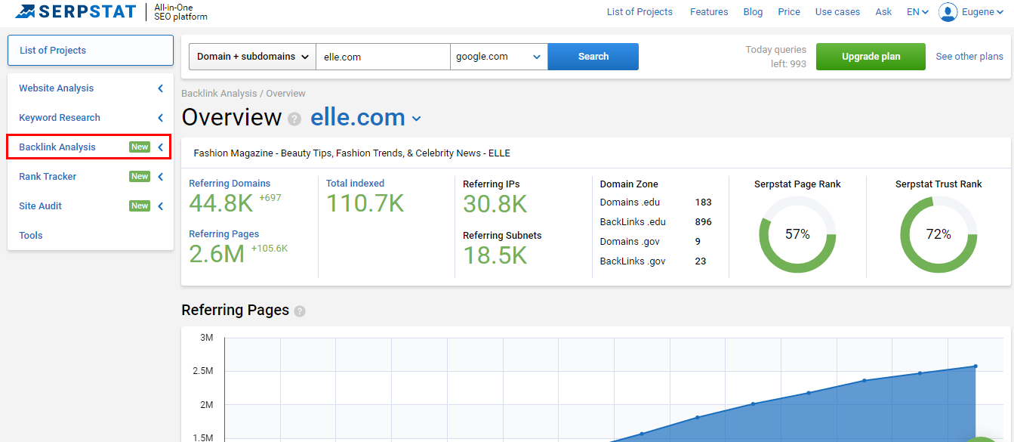Open the EN language dropdown

point(917,12)
